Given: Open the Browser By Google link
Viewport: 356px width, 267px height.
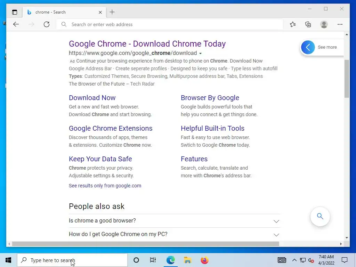Looking at the screenshot, I should pos(210,98).
